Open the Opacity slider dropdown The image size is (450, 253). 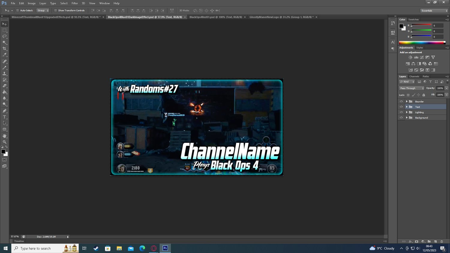447,88
